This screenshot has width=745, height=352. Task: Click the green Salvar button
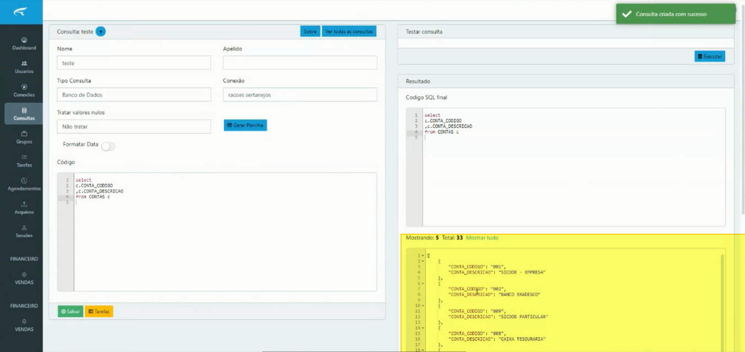71,311
